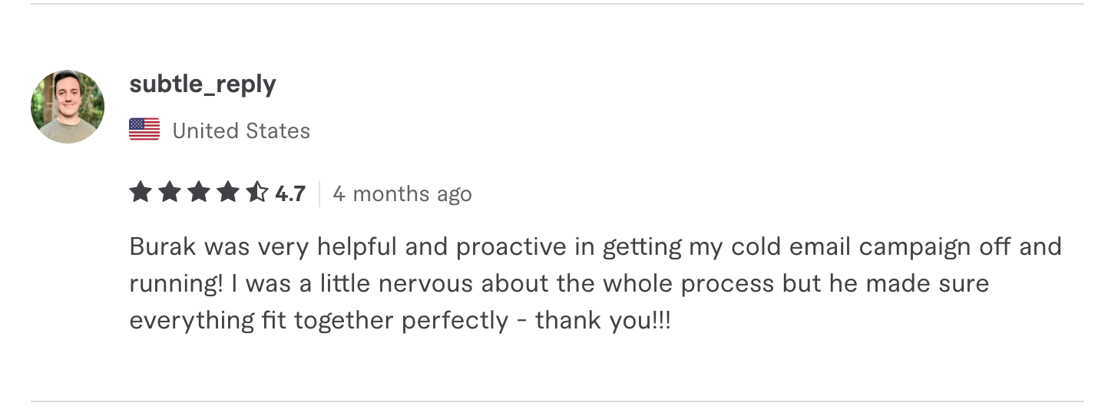The width and height of the screenshot is (1118, 416).
Task: Click the United States flag icon
Action: tap(144, 130)
